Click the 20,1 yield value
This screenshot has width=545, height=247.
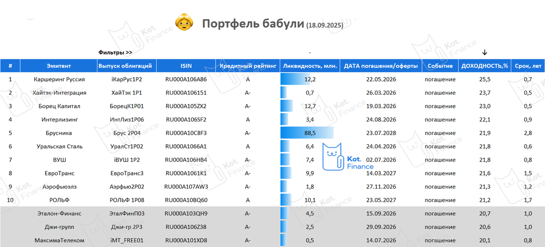pos(485,240)
